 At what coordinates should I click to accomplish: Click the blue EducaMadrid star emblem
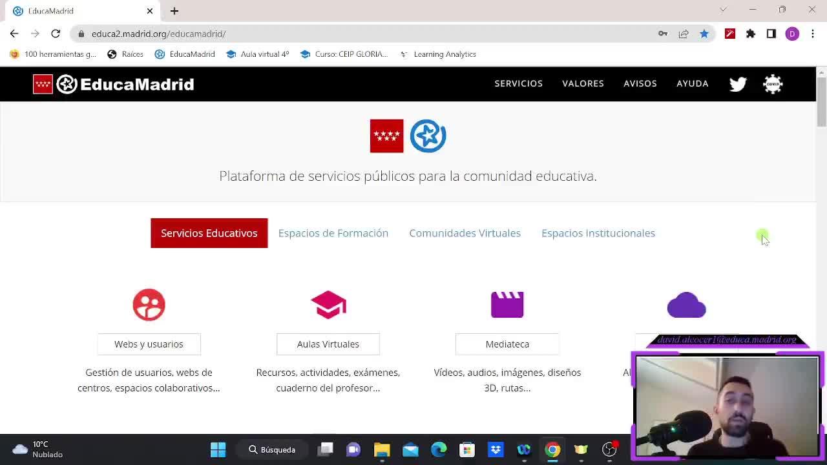tap(428, 136)
